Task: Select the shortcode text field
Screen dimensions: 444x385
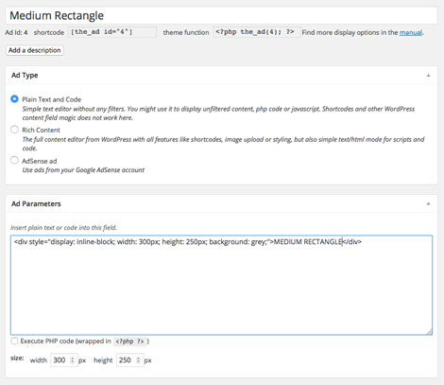Action: [112, 32]
